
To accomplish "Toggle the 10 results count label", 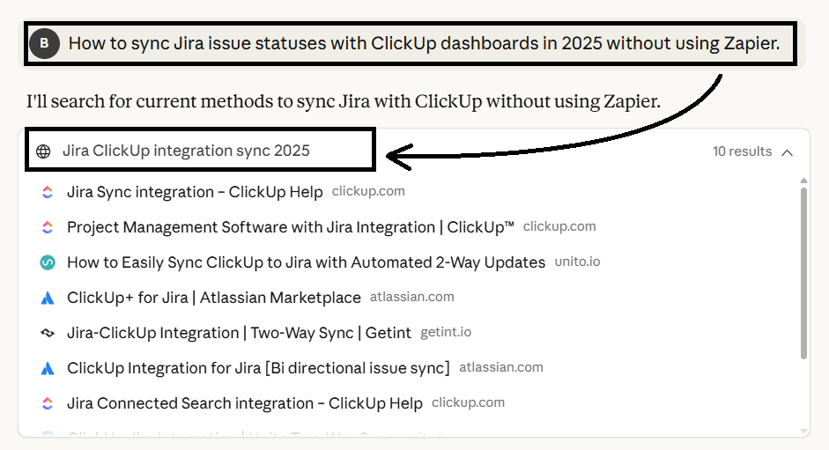I will click(x=742, y=151).
